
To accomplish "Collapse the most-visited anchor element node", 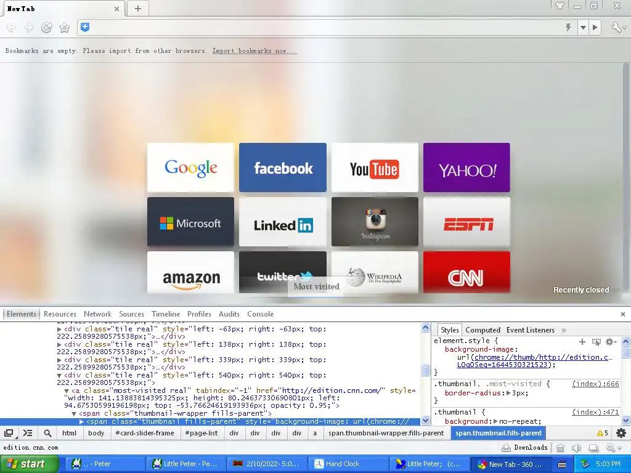I will [67, 390].
